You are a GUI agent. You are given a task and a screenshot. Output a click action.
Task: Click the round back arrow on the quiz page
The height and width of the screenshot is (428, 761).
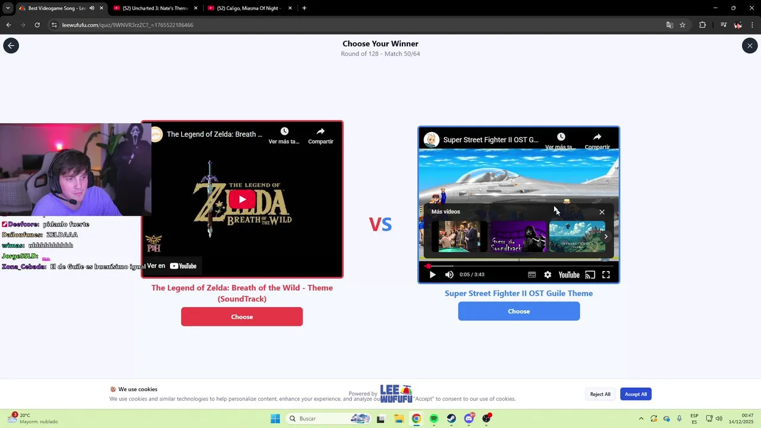(x=11, y=46)
